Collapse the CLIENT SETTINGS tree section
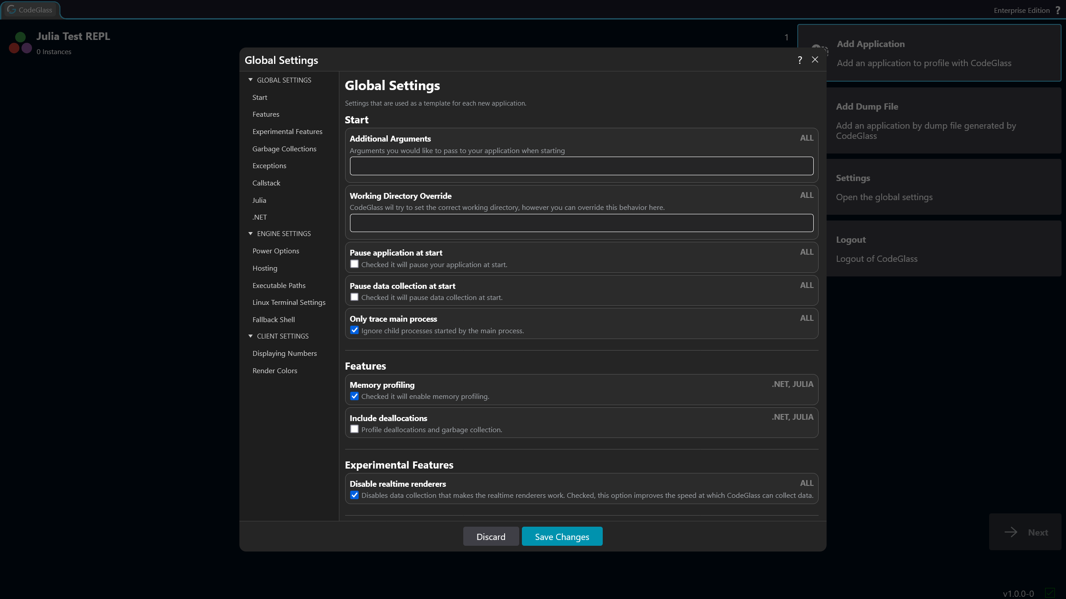1066x599 pixels. click(x=251, y=336)
